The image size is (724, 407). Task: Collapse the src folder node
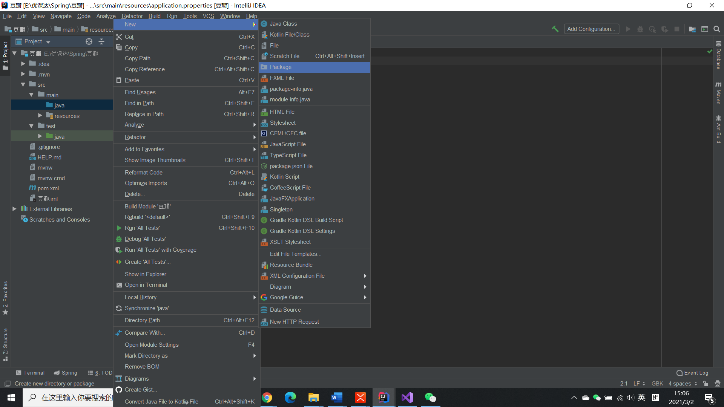click(x=23, y=85)
